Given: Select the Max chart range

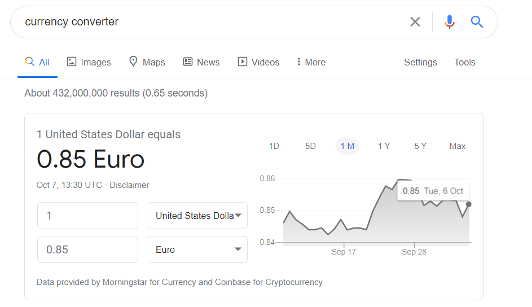Looking at the screenshot, I should tap(458, 146).
